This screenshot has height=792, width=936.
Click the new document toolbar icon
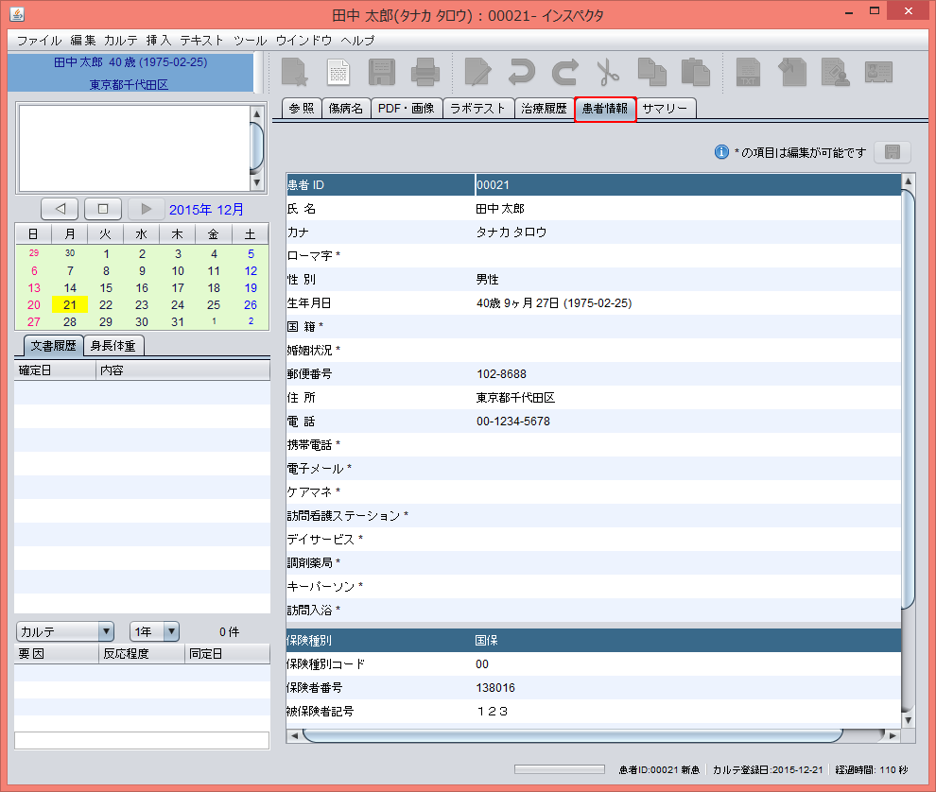tap(296, 73)
